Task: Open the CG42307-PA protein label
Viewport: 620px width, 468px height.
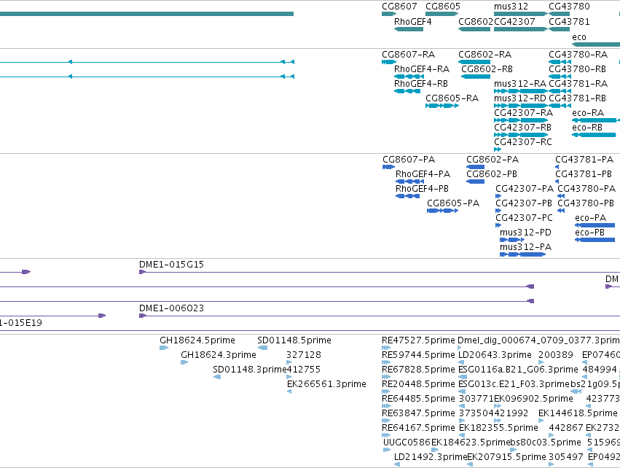Action: click(525, 189)
